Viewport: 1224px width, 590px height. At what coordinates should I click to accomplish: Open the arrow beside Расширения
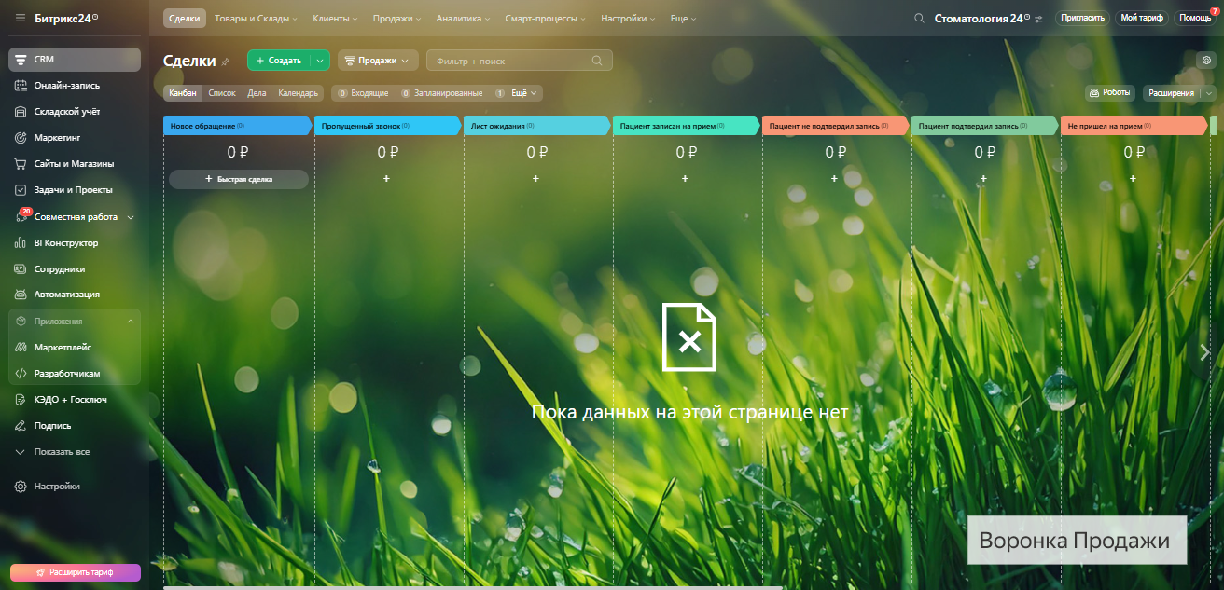[x=1210, y=93]
